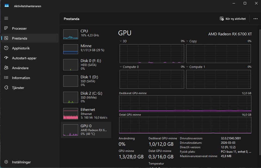Click the Processer sidebar icon
Viewport: 261px width, 168px height.
point(6,28)
